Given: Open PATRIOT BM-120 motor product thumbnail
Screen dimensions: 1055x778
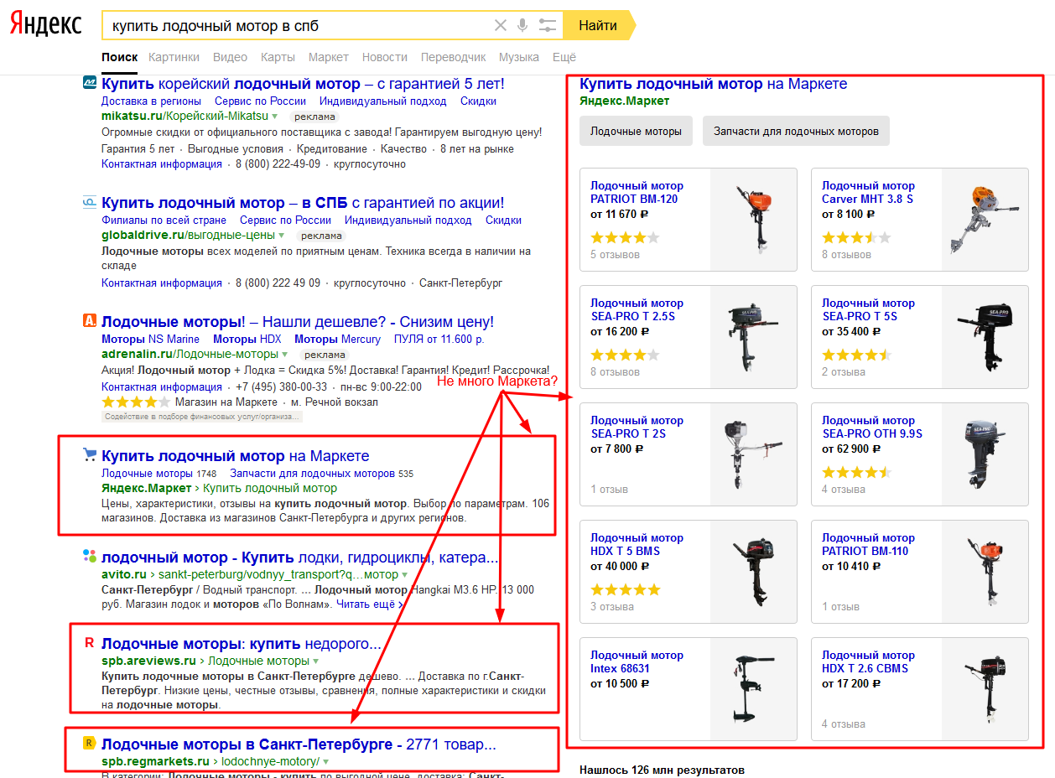Looking at the screenshot, I should tap(753, 220).
